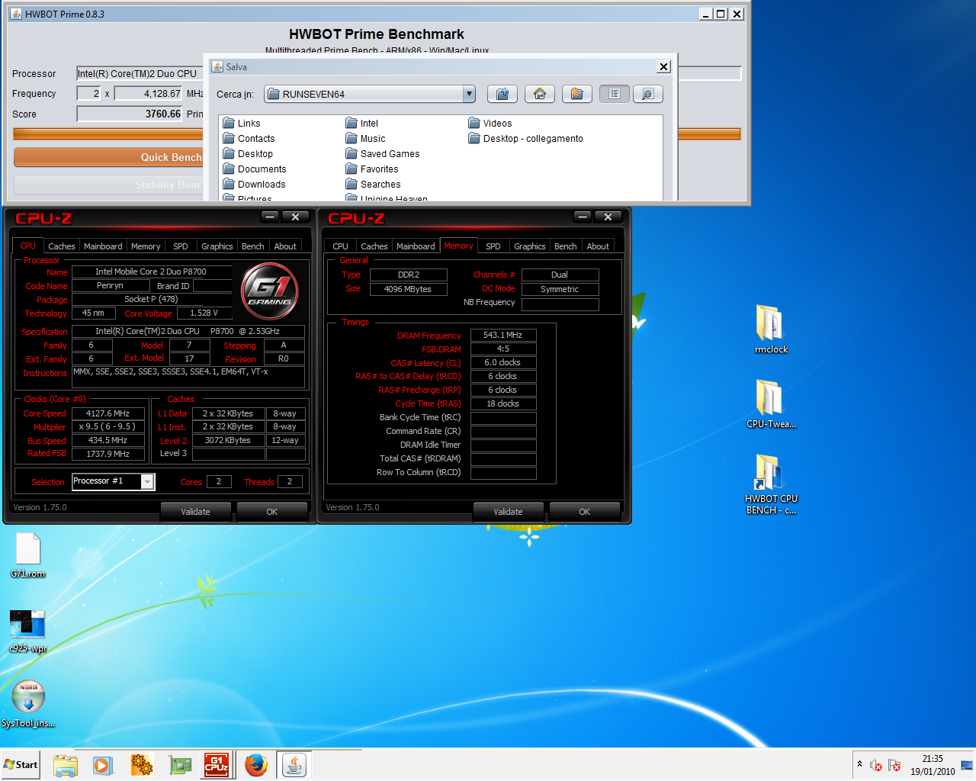Click the G1 Gaming logo in CPU-Z
The width and height of the screenshot is (976, 781).
[269, 291]
